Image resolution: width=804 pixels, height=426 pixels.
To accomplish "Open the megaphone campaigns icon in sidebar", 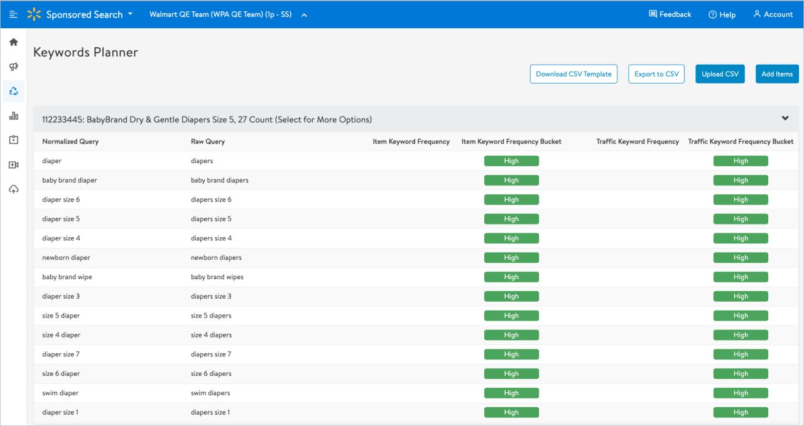I will (x=13, y=67).
